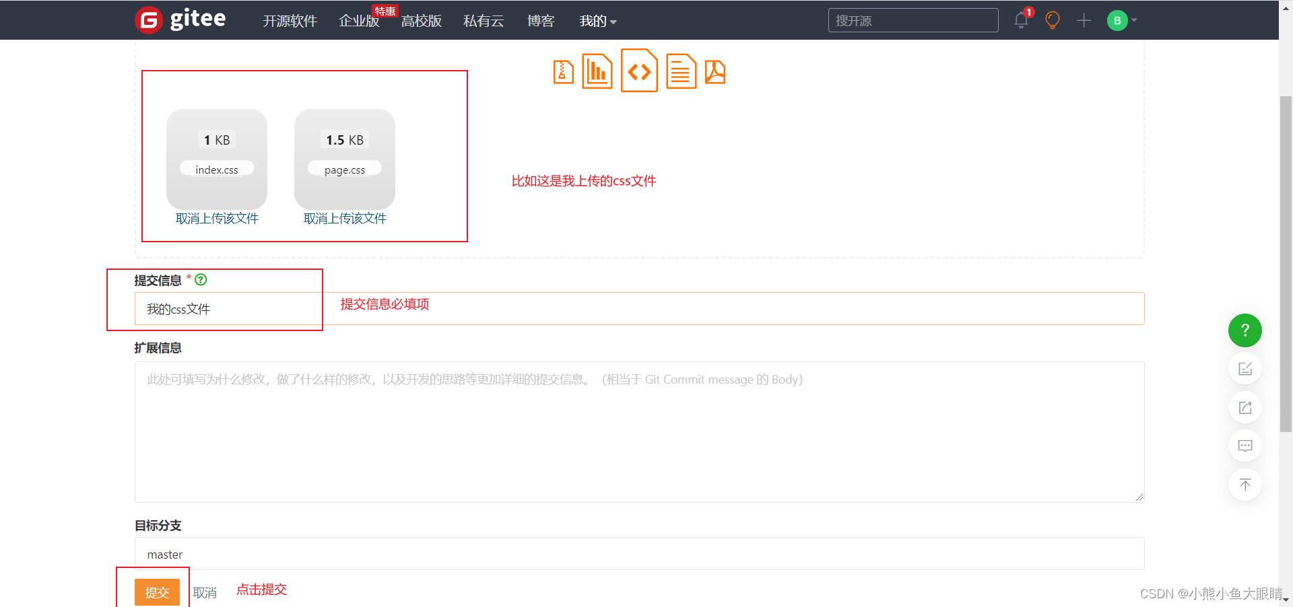Viewport: 1293px width, 607px height.
Task: Open the green user avatar menu
Action: tap(1121, 20)
